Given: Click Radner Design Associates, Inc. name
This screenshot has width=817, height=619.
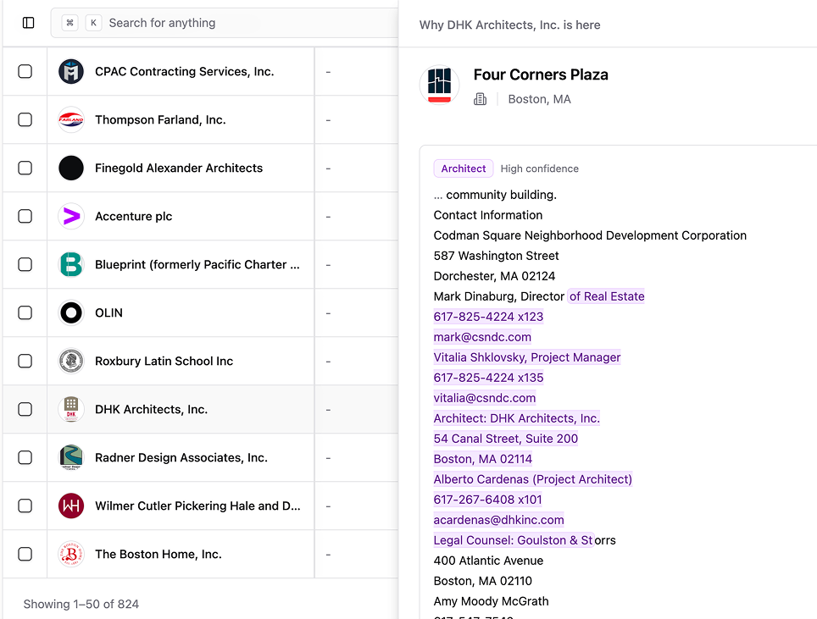Looking at the screenshot, I should pyautogui.click(x=181, y=457).
